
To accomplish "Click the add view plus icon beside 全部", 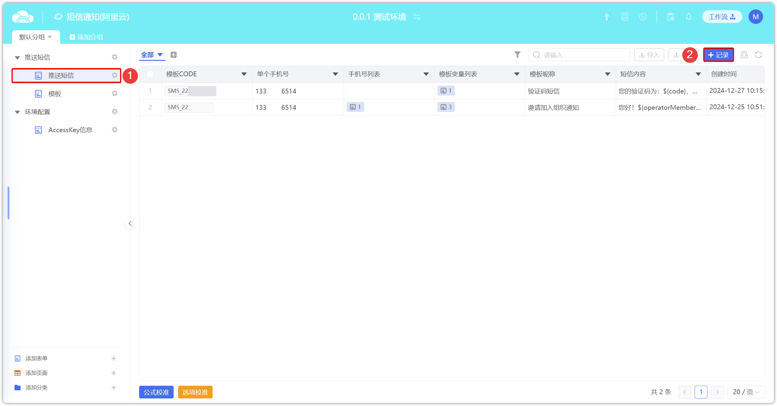I will (174, 55).
